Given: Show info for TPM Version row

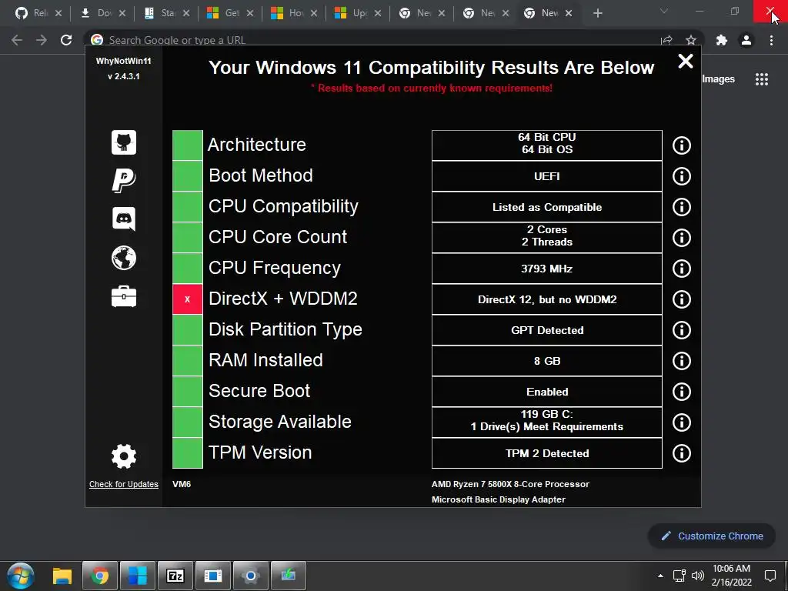Looking at the screenshot, I should click(x=682, y=453).
